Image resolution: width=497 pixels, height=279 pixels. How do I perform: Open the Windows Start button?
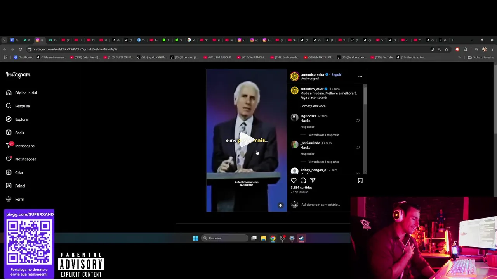pyautogui.click(x=195, y=238)
